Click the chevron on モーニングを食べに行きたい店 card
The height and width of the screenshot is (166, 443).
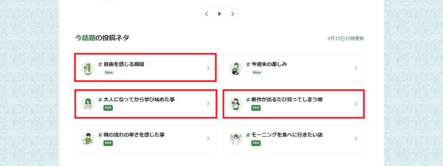[356, 139]
